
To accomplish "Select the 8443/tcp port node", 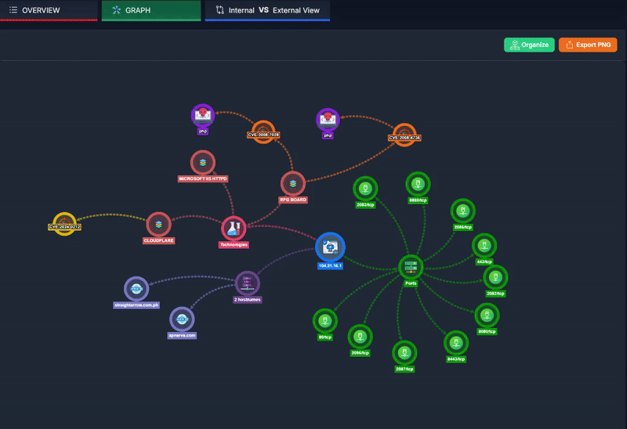I will coord(456,343).
